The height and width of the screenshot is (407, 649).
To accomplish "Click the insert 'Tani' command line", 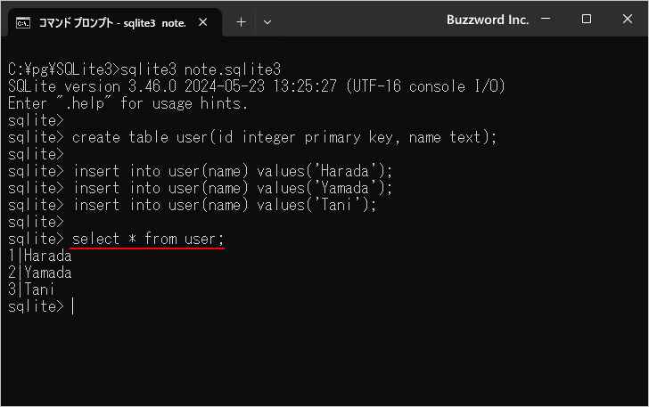I will (225, 205).
